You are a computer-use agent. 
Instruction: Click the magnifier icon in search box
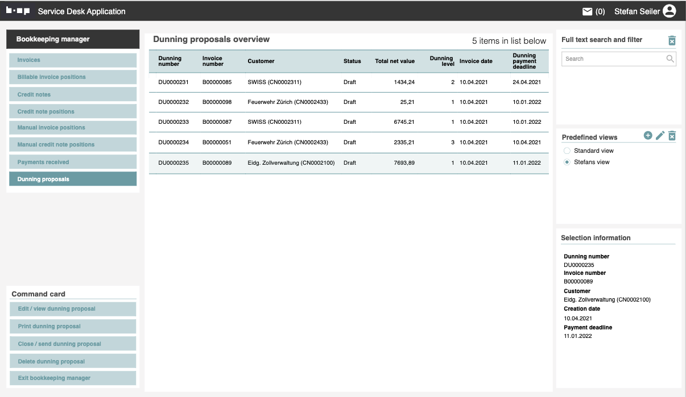(x=670, y=58)
